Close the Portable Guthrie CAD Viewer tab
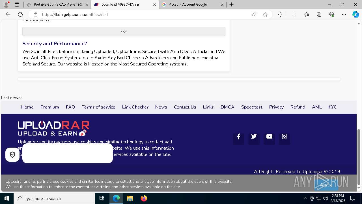 [x=87, y=5]
